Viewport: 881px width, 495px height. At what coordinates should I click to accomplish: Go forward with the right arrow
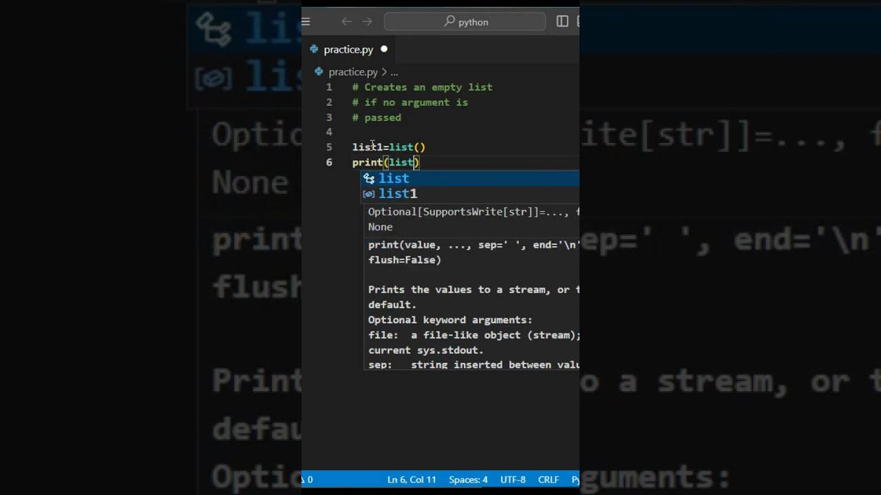tap(367, 22)
